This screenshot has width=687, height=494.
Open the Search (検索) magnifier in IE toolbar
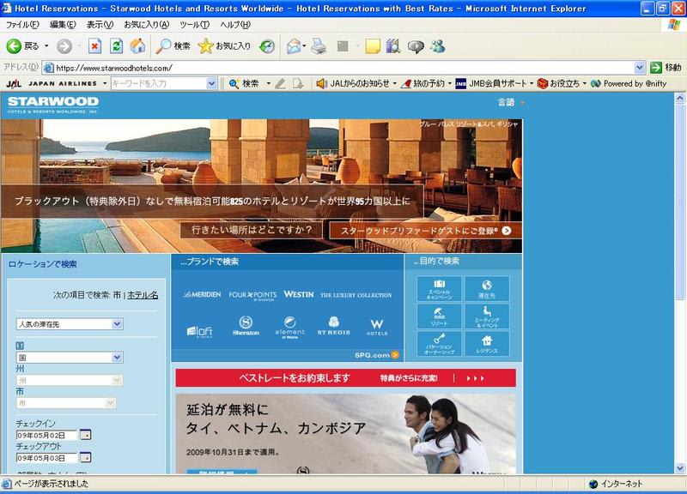pyautogui.click(x=173, y=46)
